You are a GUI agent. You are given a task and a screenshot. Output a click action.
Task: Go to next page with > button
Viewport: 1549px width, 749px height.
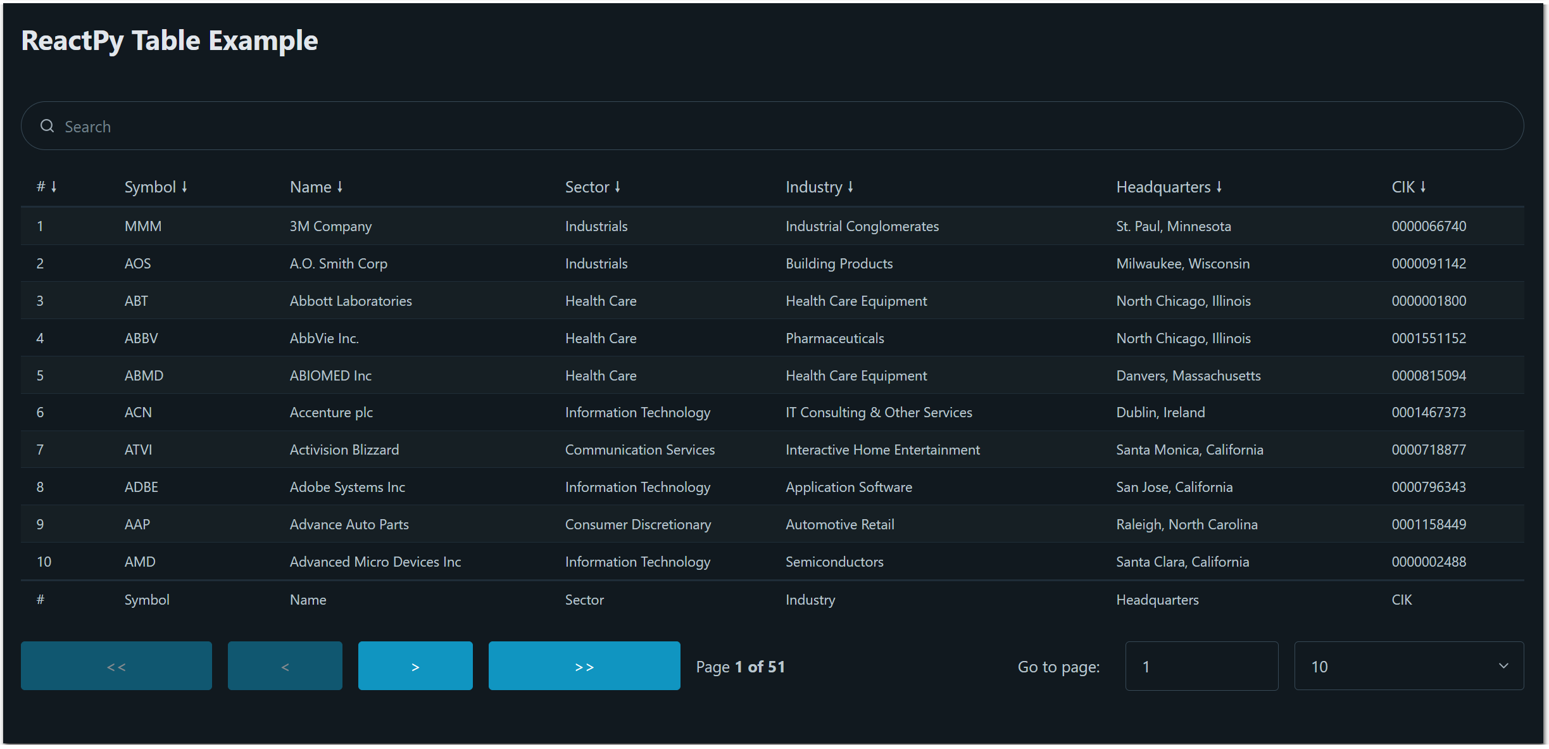415,666
